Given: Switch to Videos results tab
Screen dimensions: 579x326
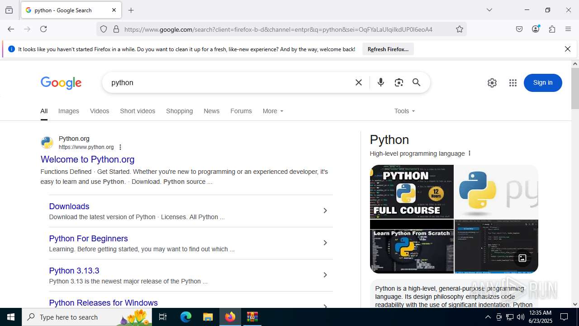Looking at the screenshot, I should click(100, 111).
